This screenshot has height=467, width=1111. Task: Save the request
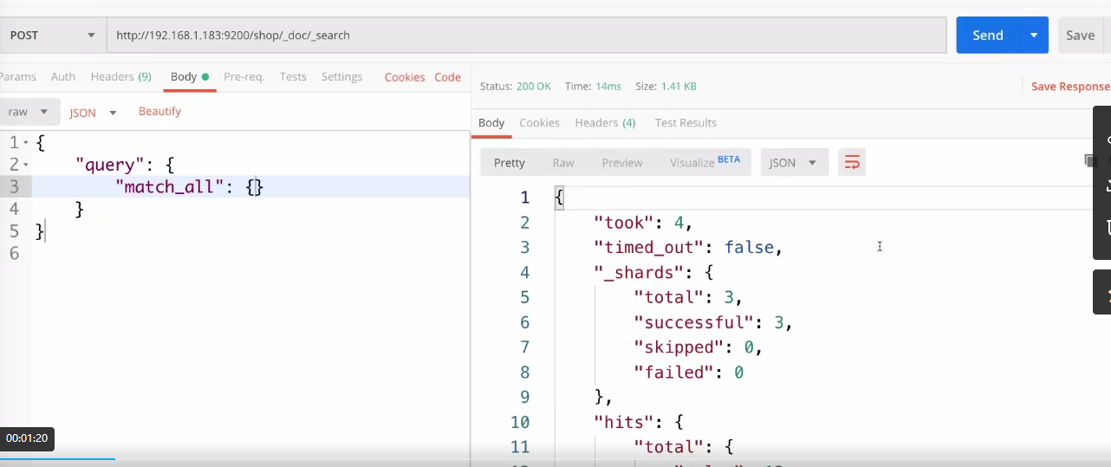click(1081, 36)
